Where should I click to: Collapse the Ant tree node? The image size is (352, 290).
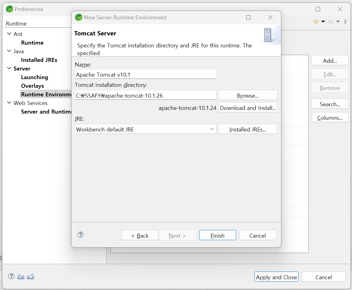click(9, 34)
